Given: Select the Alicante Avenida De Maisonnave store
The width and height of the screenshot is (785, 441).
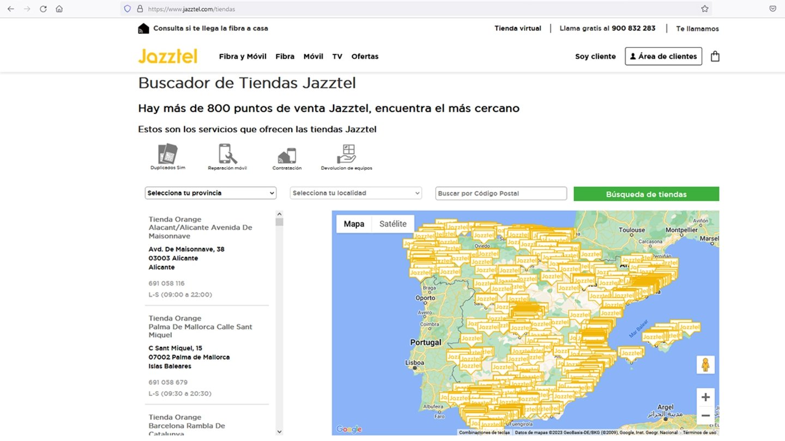Looking at the screenshot, I should tap(201, 228).
